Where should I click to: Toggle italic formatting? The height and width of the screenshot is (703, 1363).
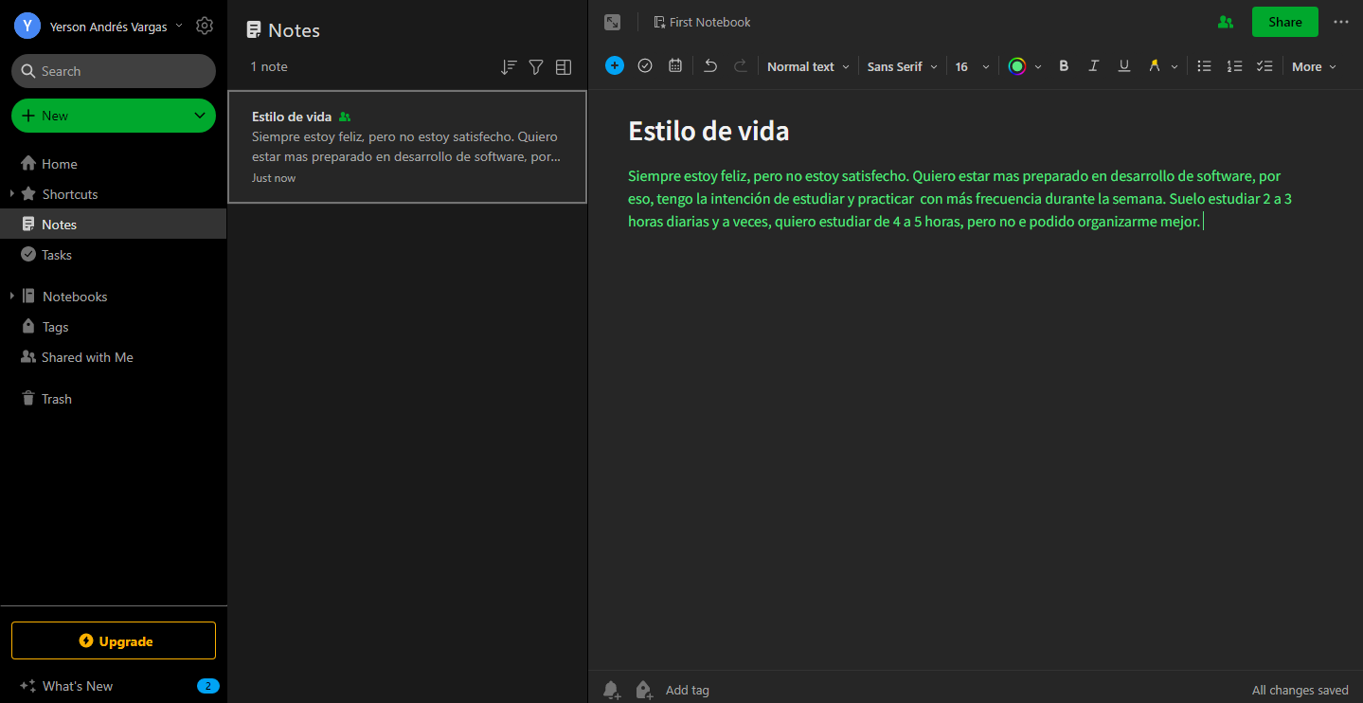[x=1094, y=66]
